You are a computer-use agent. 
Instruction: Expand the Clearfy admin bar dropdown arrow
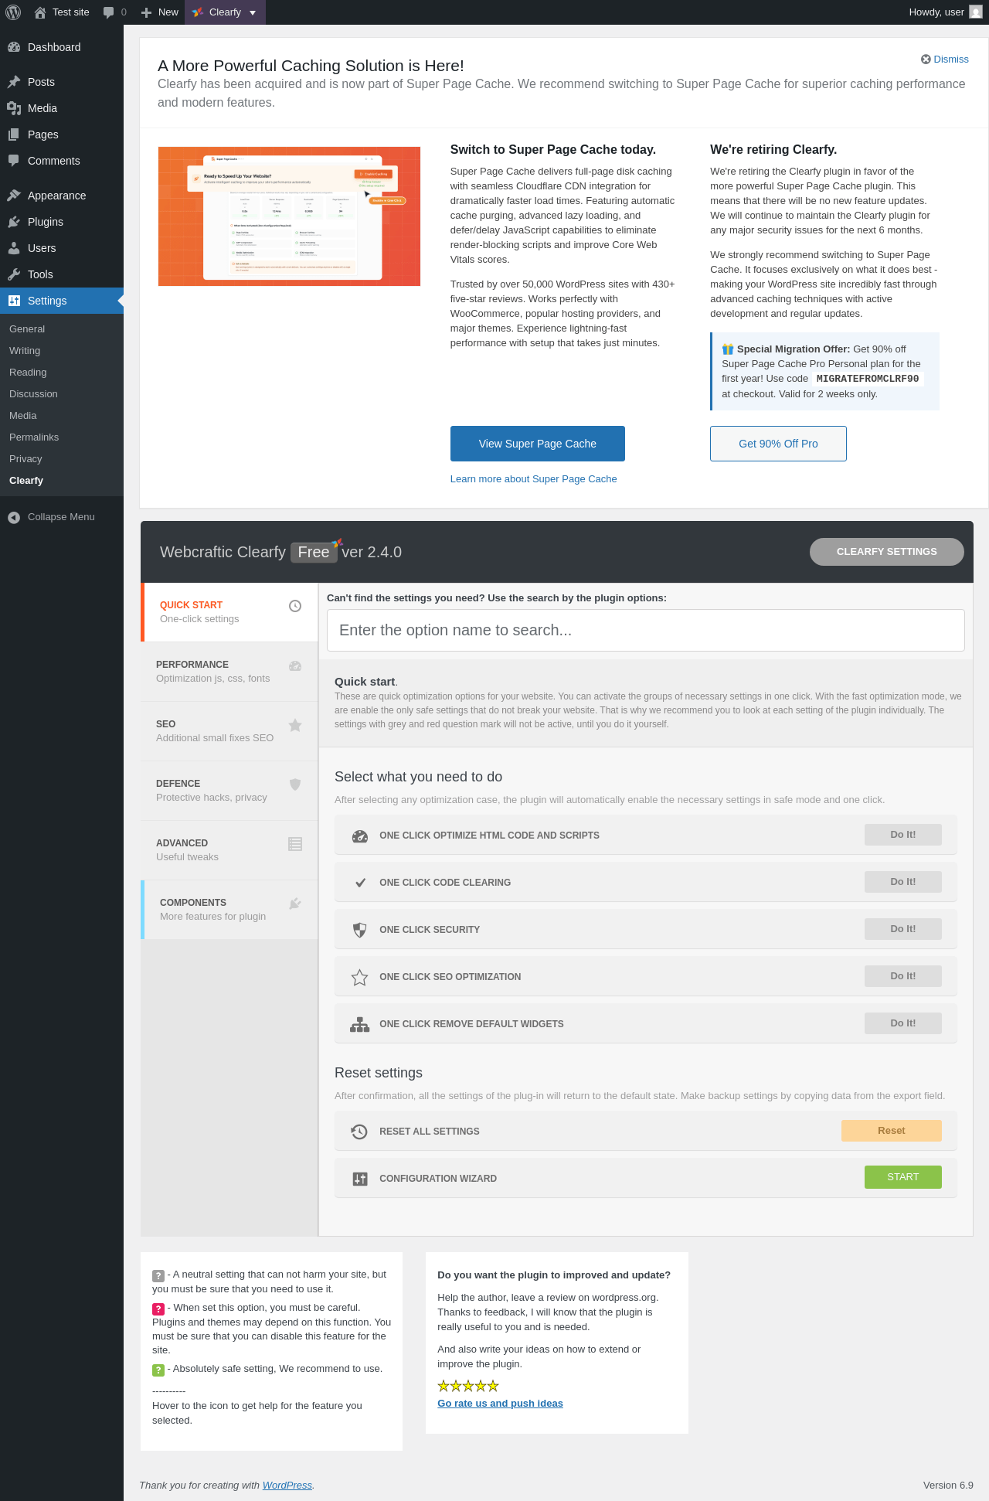coord(253,12)
